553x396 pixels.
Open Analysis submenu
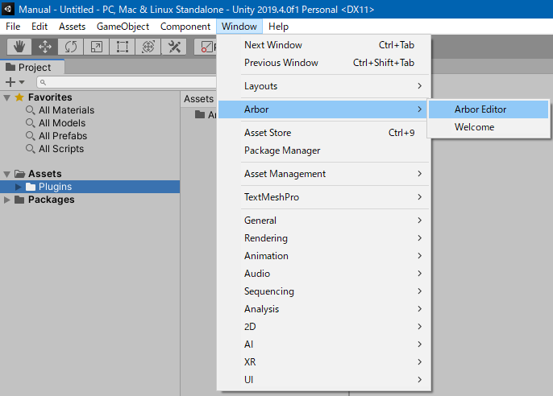point(324,309)
